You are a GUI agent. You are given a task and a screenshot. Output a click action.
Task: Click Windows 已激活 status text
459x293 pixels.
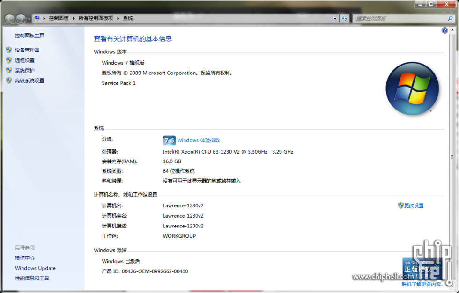tap(121, 261)
